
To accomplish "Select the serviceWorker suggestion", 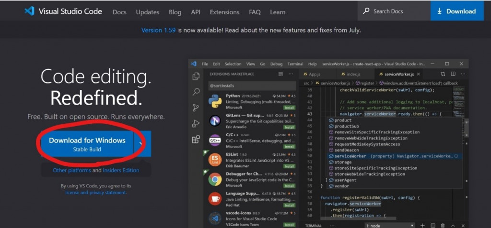I will [395, 156].
